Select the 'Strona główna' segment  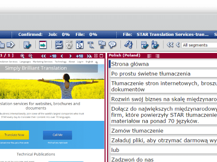[164, 64]
